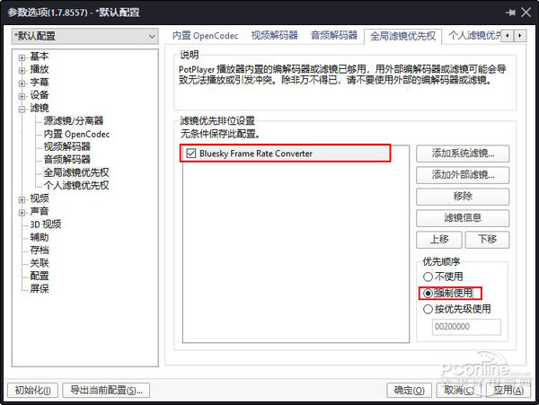Move filter up with 上移 button
The image size is (539, 405).
pyautogui.click(x=438, y=240)
